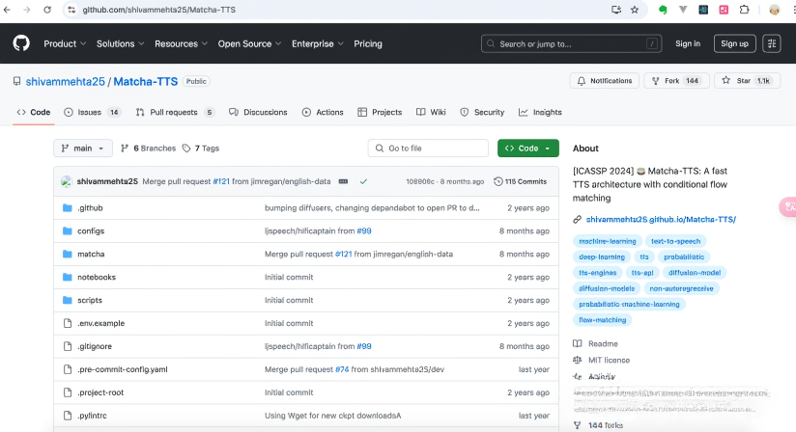This screenshot has width=796, height=432.
Task: Open the Copilot icon menu in header
Action: pos(771,43)
